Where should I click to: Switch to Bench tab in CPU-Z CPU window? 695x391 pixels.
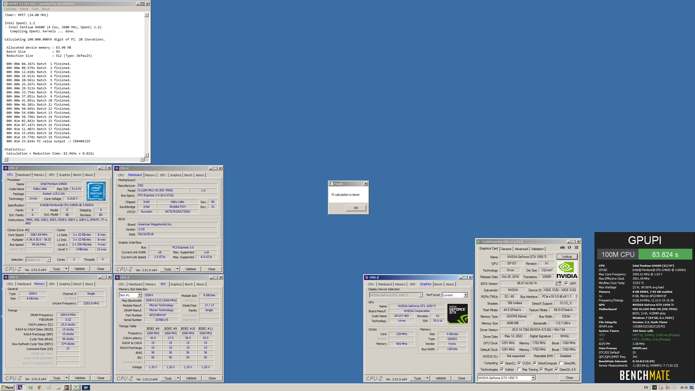point(77,175)
